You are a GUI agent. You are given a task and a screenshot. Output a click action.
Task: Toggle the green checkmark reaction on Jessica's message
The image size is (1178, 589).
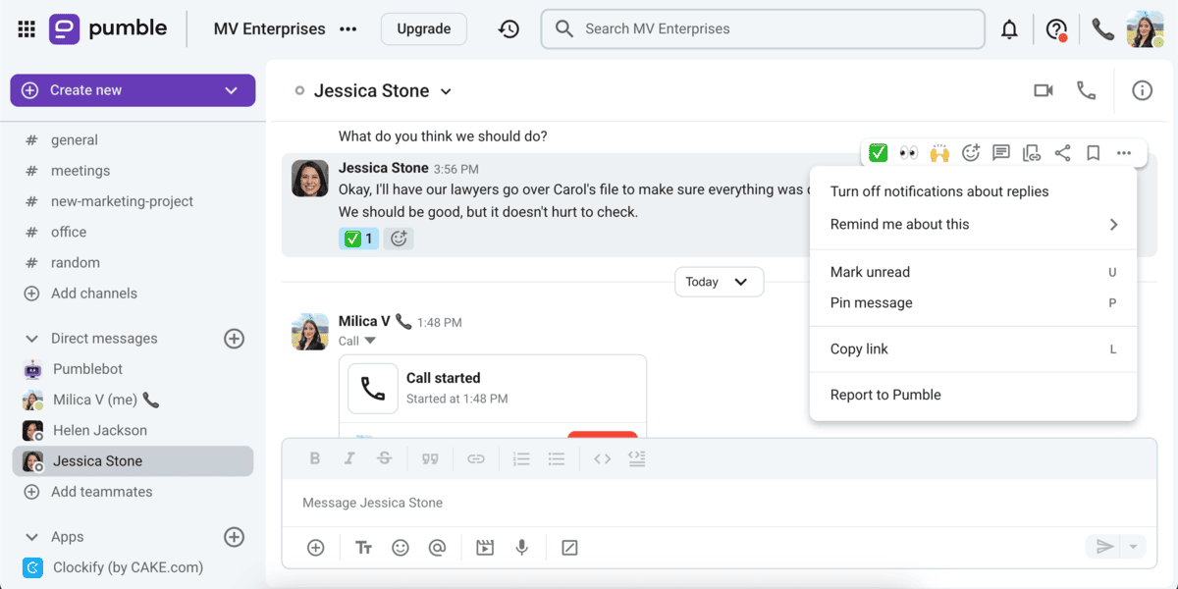tap(877, 153)
